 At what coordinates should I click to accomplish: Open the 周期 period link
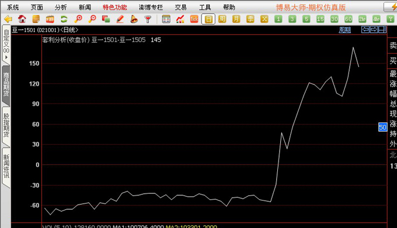pos(345,30)
